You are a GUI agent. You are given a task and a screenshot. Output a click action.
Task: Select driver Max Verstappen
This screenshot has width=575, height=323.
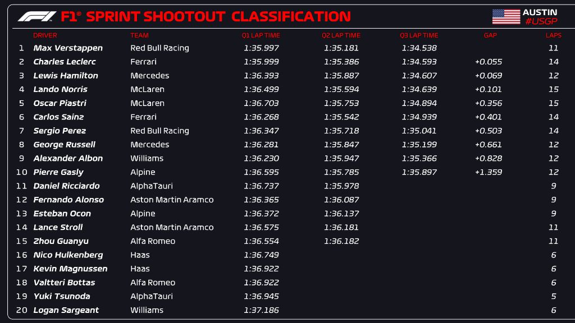point(68,48)
